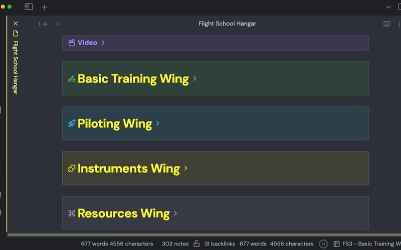Screen dimensions: 401x250
Task: Open the tab list dropdown chevron
Action: [388, 7]
